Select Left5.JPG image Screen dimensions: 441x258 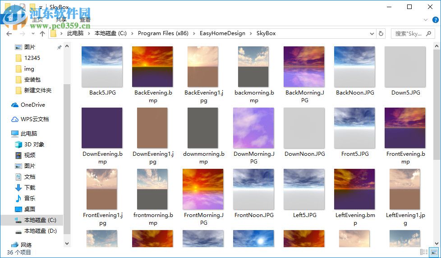pos(304,189)
